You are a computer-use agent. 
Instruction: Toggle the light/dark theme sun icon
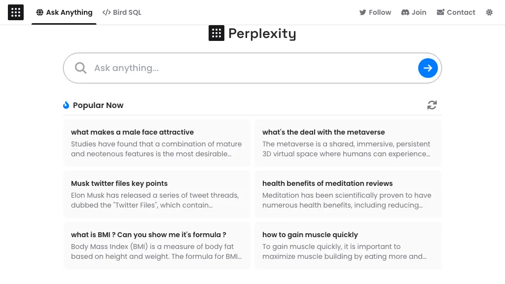489,12
